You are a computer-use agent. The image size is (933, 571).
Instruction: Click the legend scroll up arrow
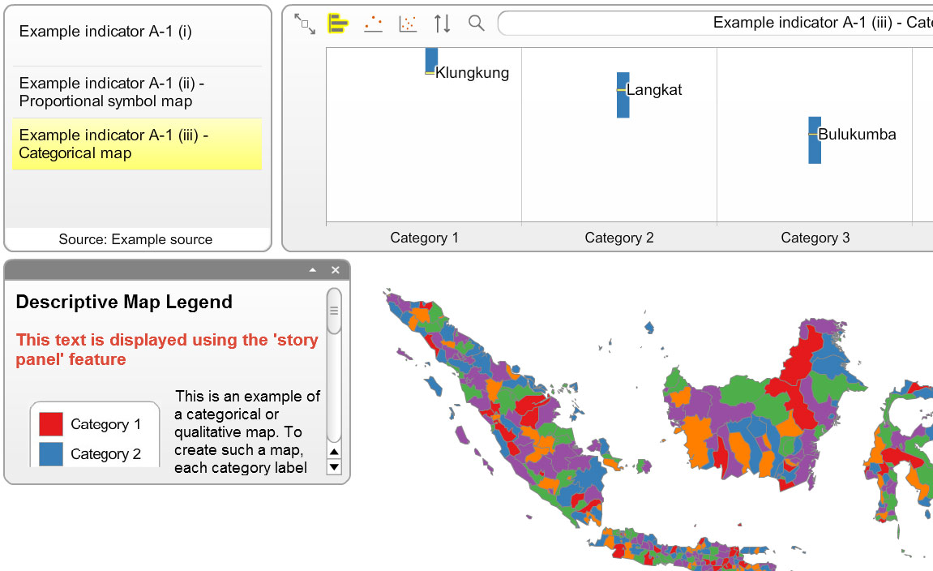[x=335, y=452]
